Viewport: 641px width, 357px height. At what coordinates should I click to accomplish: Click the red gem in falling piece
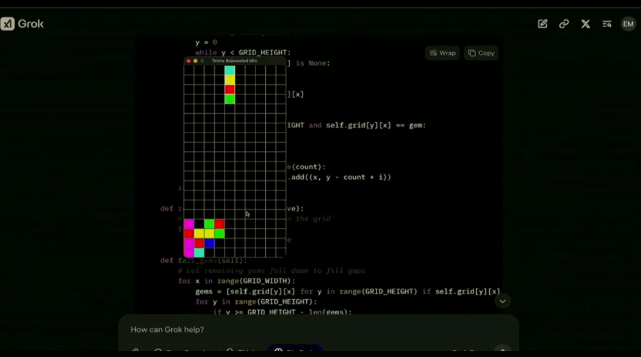pyautogui.click(x=230, y=89)
